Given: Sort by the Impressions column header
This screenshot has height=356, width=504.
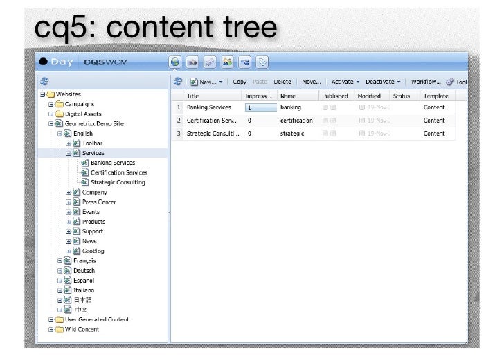Looking at the screenshot, I should pos(259,96).
